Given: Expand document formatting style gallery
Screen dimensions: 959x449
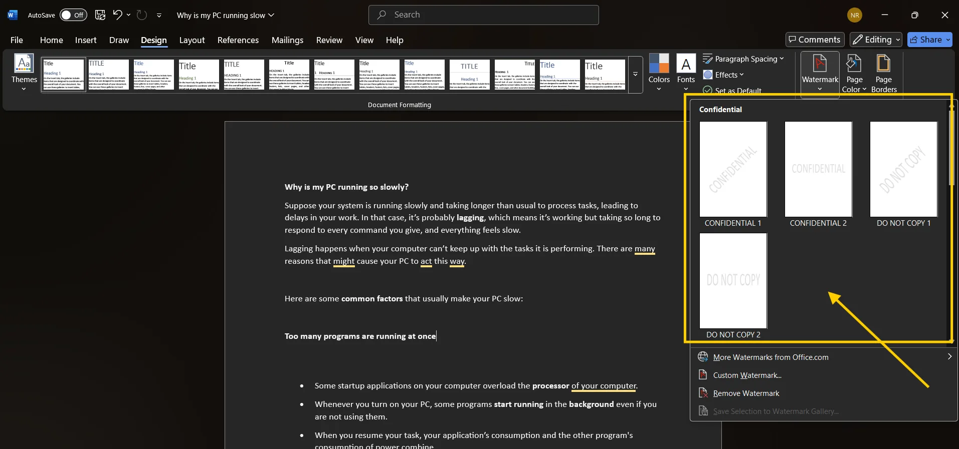Looking at the screenshot, I should pos(635,75).
